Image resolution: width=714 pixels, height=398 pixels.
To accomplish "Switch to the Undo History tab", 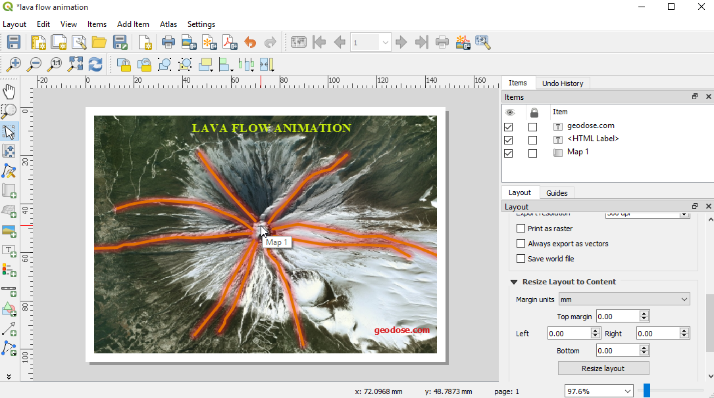I will coord(563,83).
